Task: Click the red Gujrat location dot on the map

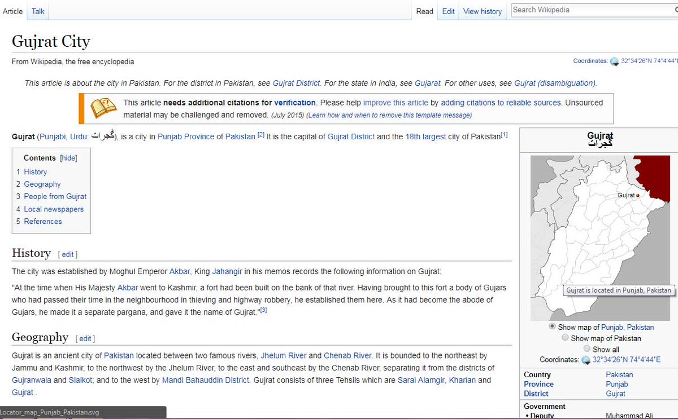Action: [637, 195]
